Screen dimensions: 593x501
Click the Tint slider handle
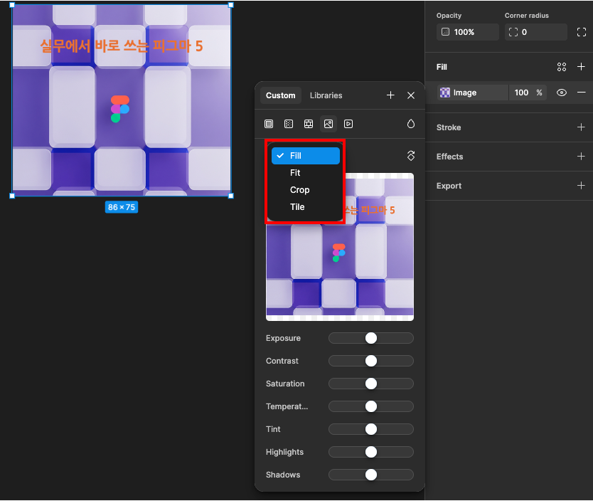coord(371,429)
